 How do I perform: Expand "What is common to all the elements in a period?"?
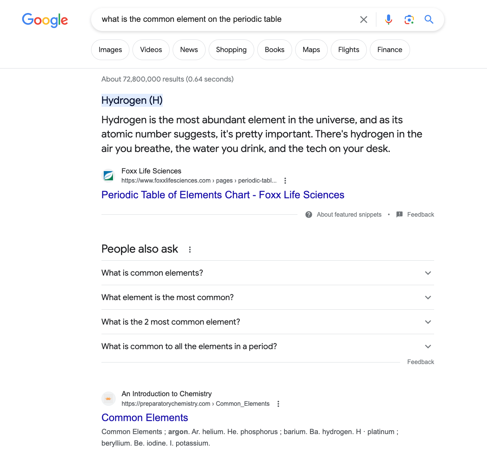268,346
